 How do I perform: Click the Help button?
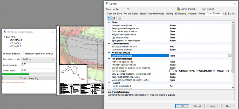[x=228, y=106]
